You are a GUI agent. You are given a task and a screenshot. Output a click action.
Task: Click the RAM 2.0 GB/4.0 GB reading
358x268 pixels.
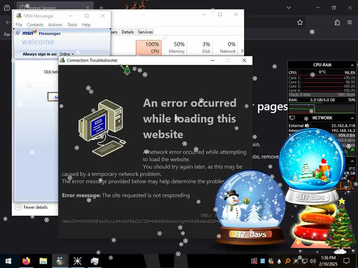(x=322, y=100)
